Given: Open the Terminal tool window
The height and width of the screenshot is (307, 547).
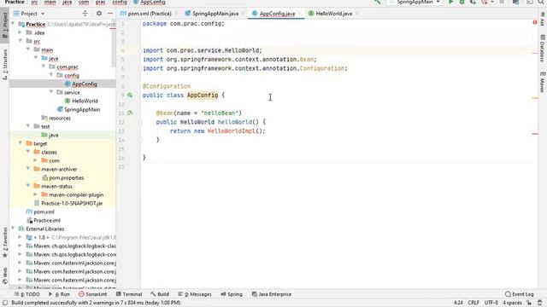Looking at the screenshot, I should click(x=129, y=294).
